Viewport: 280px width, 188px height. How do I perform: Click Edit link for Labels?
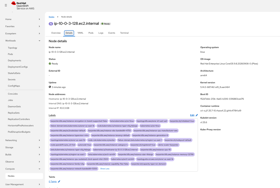[x=192, y=115]
